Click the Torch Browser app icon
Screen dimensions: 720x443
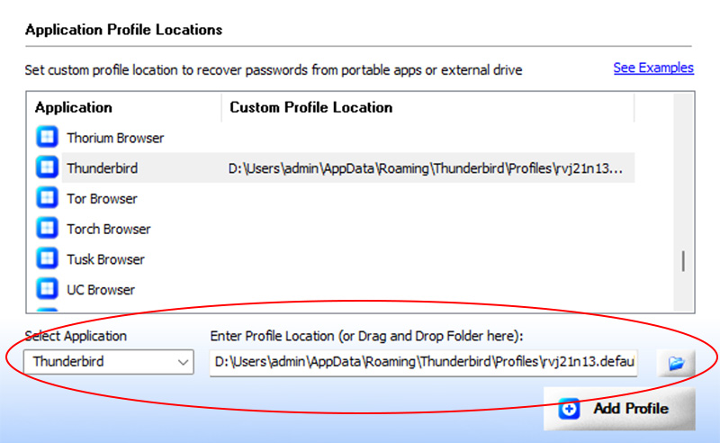46,229
